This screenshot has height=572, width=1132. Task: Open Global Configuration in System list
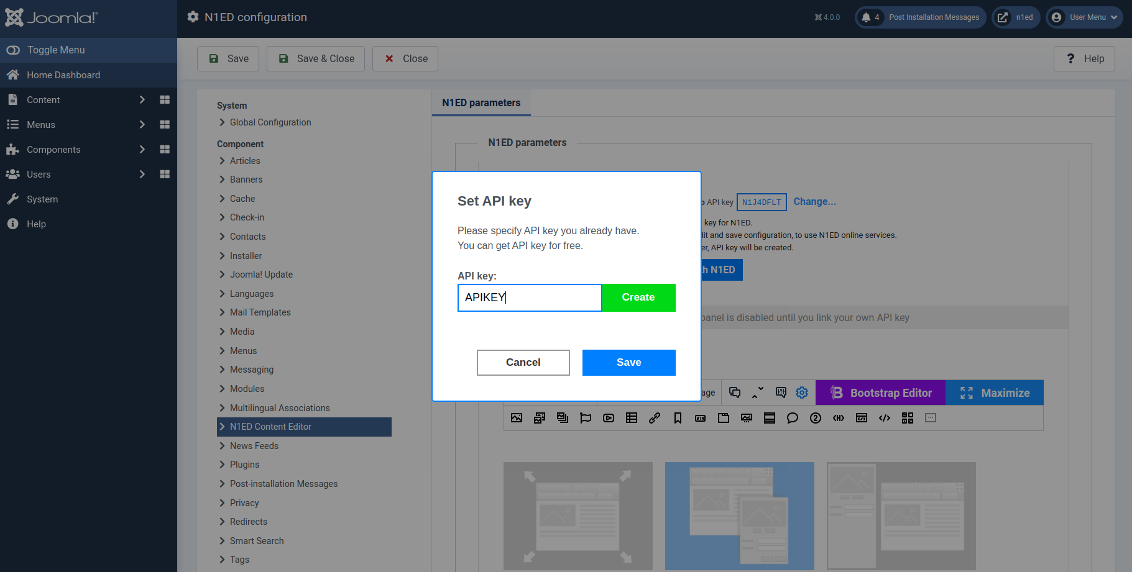[x=270, y=122]
